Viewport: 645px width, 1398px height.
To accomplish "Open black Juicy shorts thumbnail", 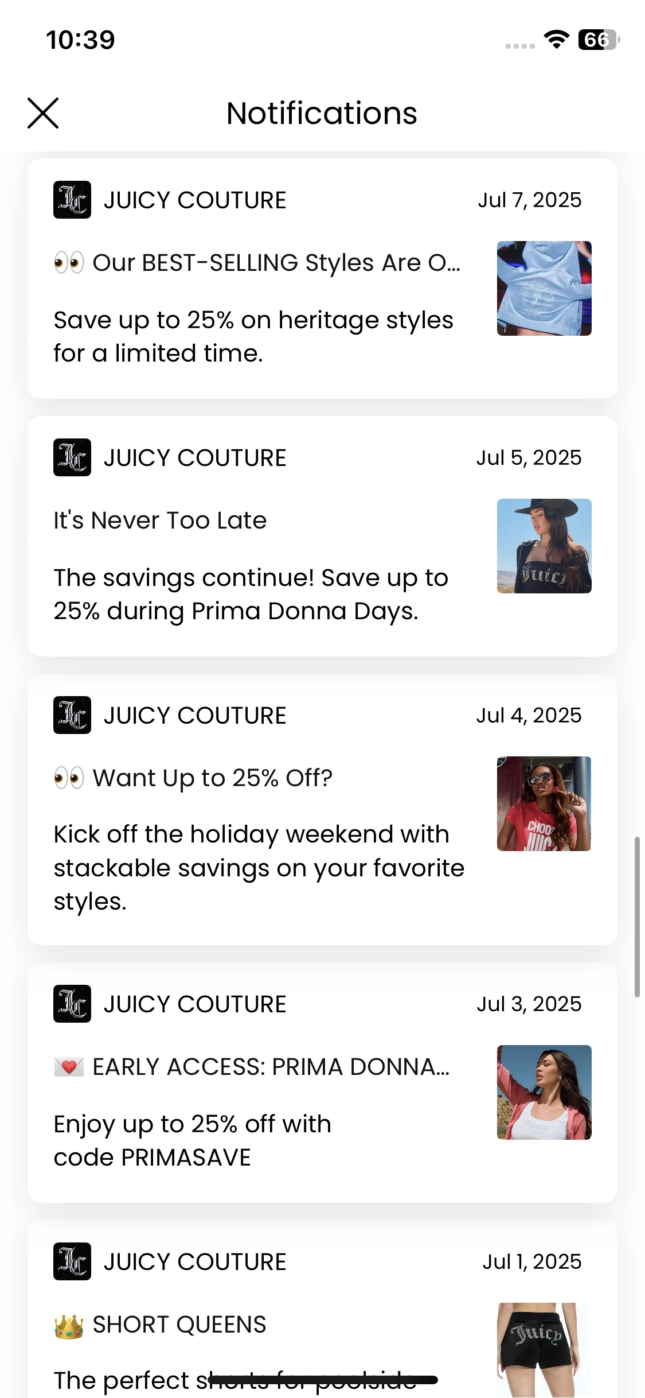I will [x=544, y=1350].
